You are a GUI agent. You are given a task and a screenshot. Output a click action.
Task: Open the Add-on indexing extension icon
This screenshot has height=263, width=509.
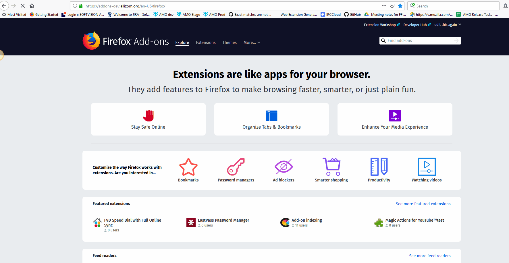[x=285, y=223]
